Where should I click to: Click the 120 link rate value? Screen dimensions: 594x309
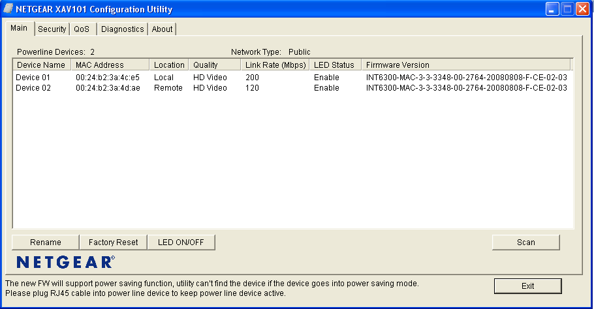pos(253,88)
